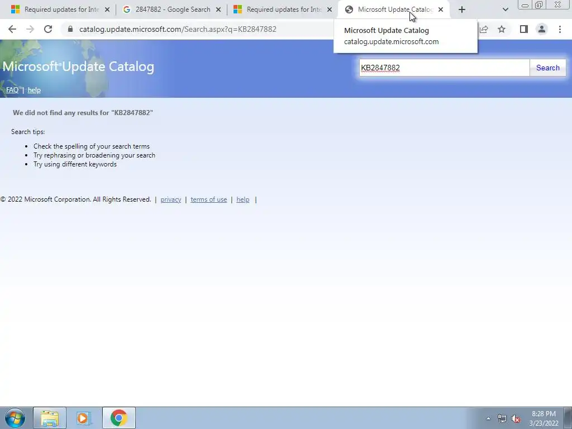Open the FAQ link in header
The width and height of the screenshot is (572, 429).
[x=12, y=90]
